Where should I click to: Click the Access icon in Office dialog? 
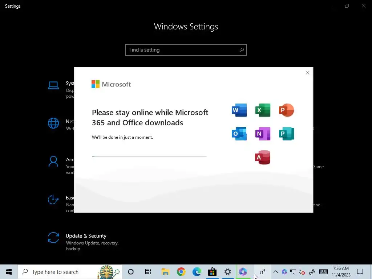coord(263,157)
